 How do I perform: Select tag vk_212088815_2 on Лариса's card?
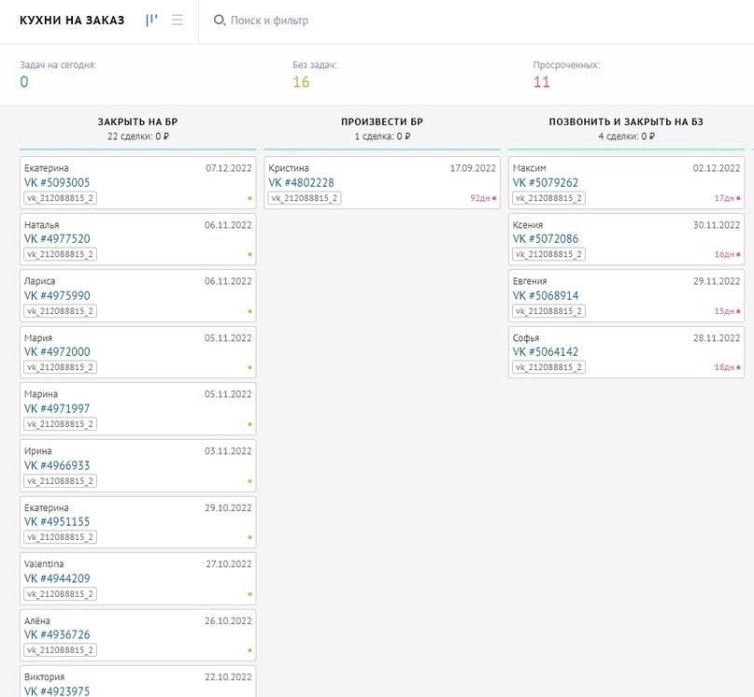click(x=60, y=311)
